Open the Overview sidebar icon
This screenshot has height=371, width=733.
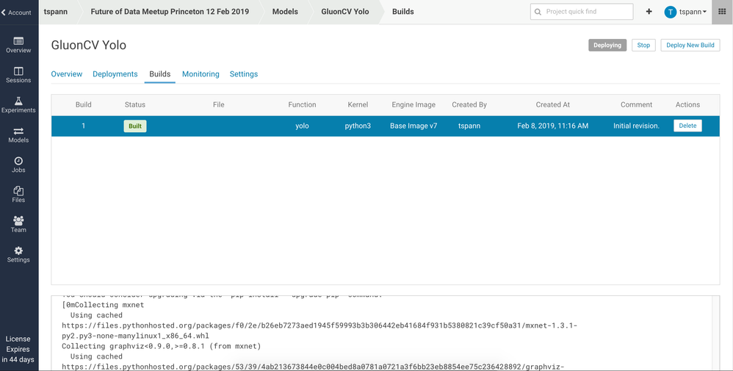click(x=18, y=41)
